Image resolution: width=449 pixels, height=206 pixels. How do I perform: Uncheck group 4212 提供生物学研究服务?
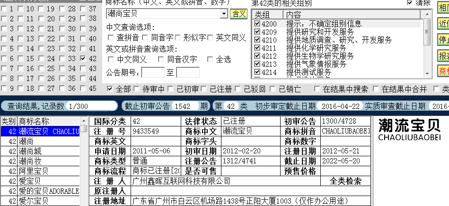coord(257,55)
